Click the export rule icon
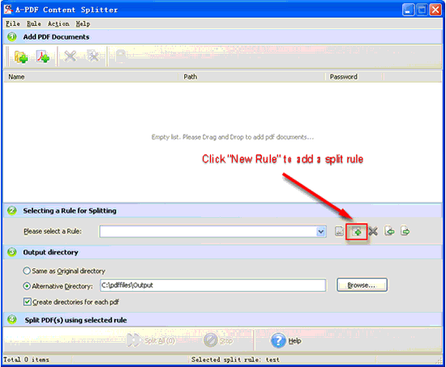This screenshot has height=367, width=446. 405,231
